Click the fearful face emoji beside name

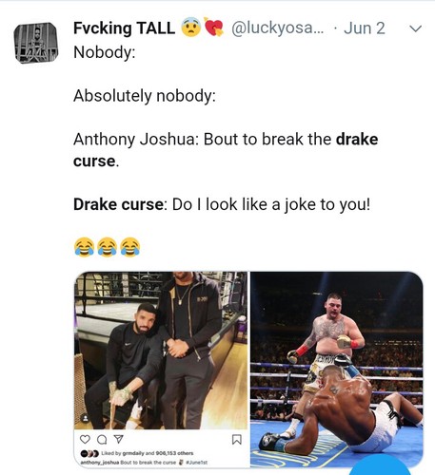(191, 28)
